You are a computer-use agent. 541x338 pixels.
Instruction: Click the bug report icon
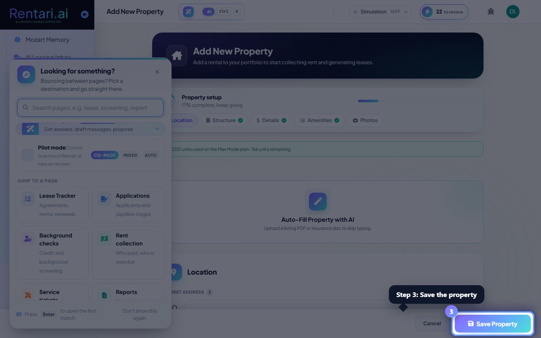tap(491, 12)
